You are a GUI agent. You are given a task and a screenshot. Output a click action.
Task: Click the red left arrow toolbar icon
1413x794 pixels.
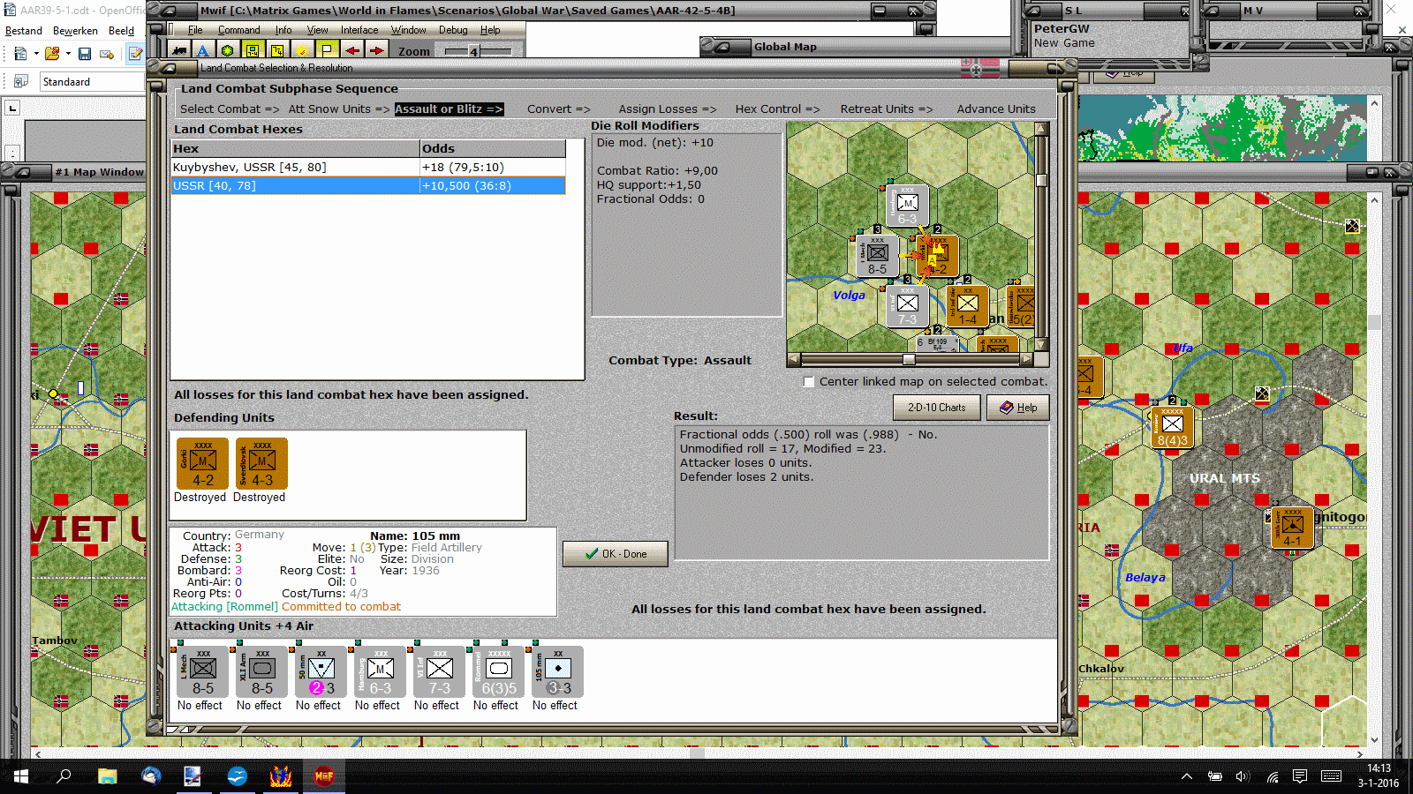pyautogui.click(x=351, y=51)
